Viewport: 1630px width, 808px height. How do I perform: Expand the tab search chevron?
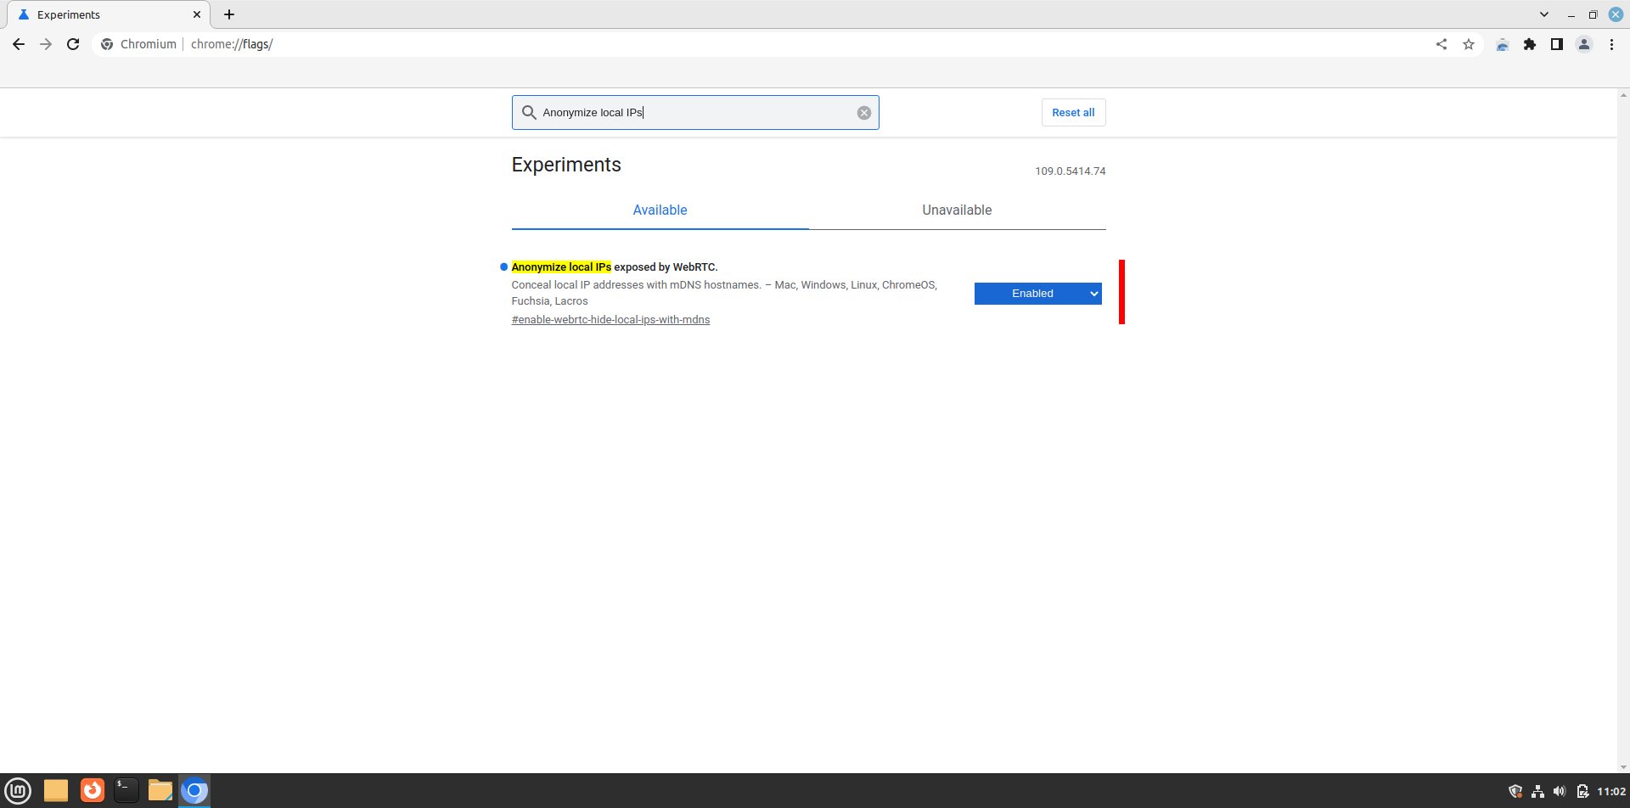1544,14
